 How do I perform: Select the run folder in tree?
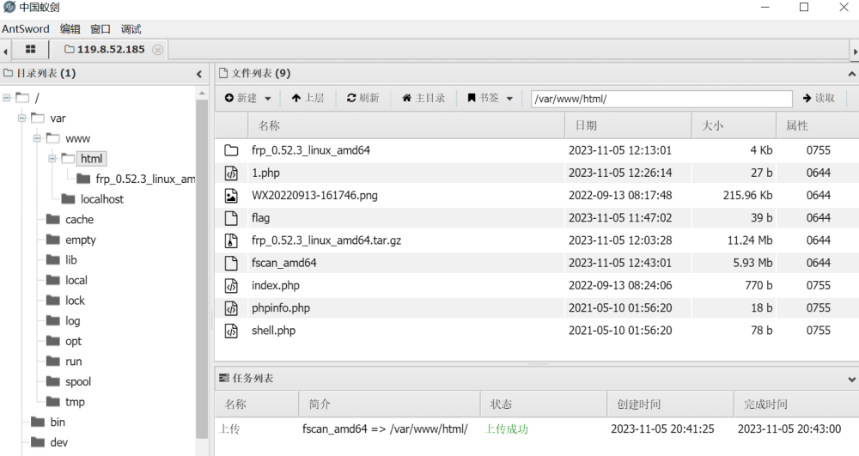pyautogui.click(x=73, y=362)
